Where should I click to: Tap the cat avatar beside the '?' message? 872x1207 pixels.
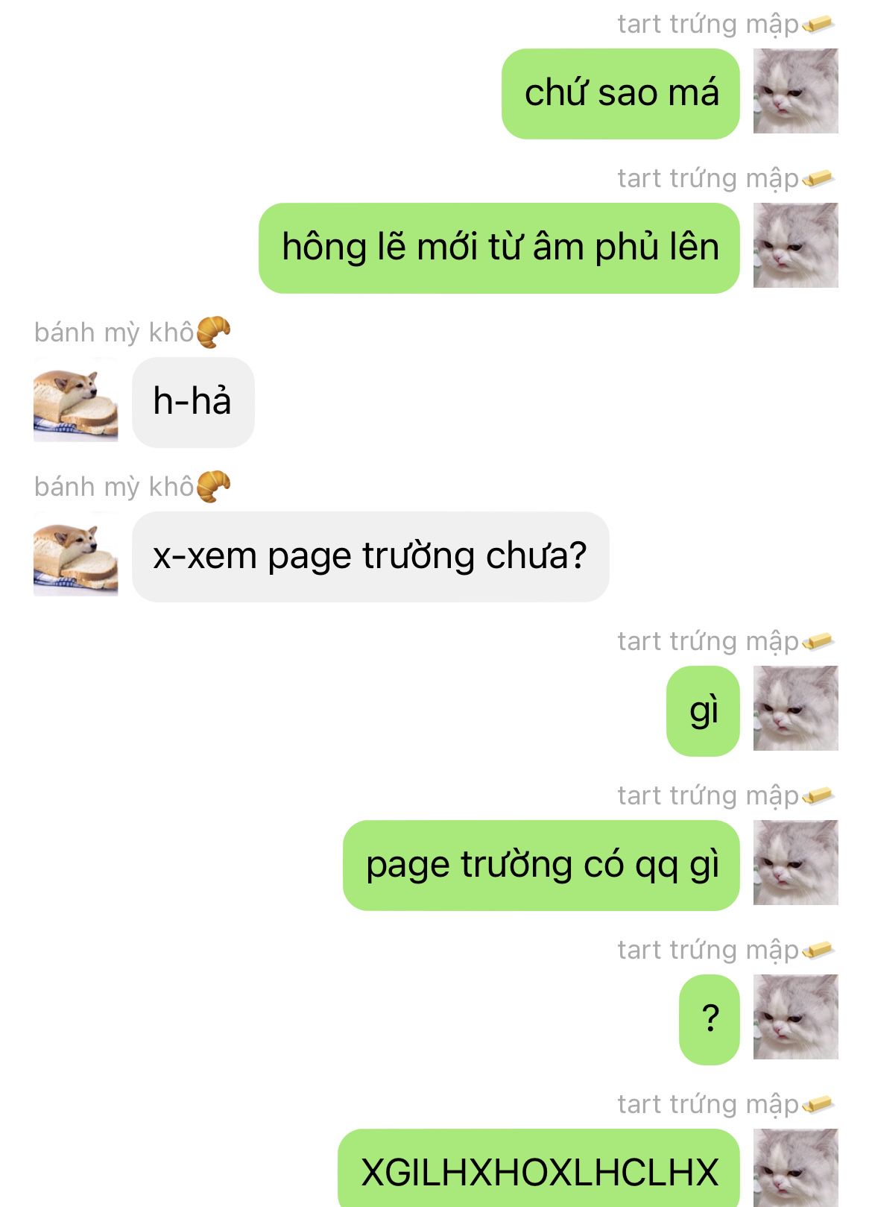point(795,1017)
